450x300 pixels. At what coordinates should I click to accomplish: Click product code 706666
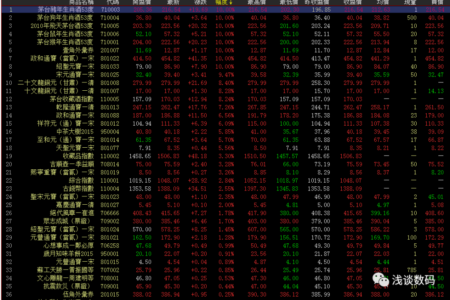coord(110,213)
